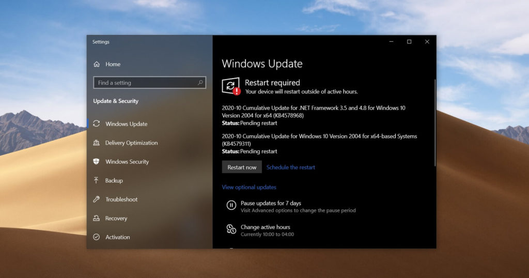The height and width of the screenshot is (278, 529).
Task: Open View optional updates link
Action: [249, 187]
